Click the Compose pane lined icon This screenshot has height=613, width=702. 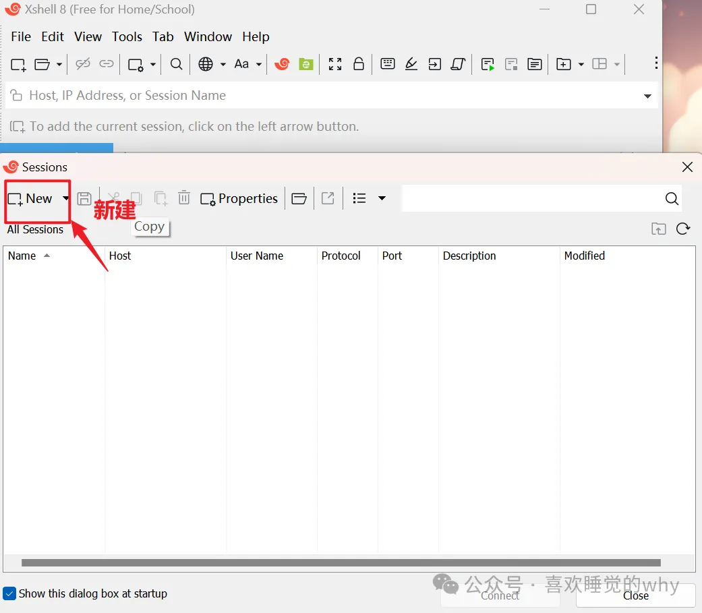tap(535, 65)
